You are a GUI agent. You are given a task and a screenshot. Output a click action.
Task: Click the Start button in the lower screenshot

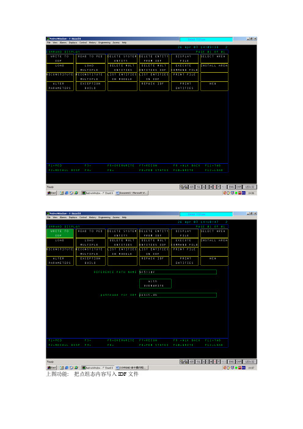[52, 368]
